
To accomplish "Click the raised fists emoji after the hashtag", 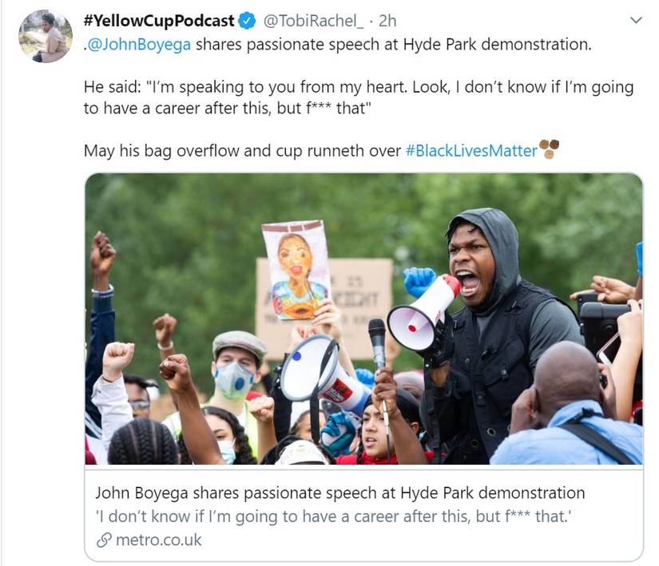I will point(550,149).
